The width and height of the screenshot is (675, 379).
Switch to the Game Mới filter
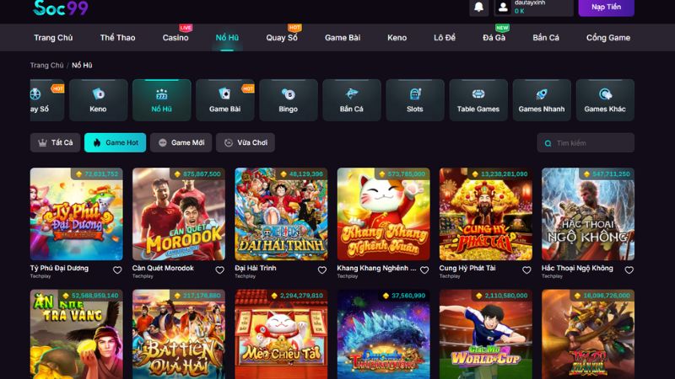[181, 143]
